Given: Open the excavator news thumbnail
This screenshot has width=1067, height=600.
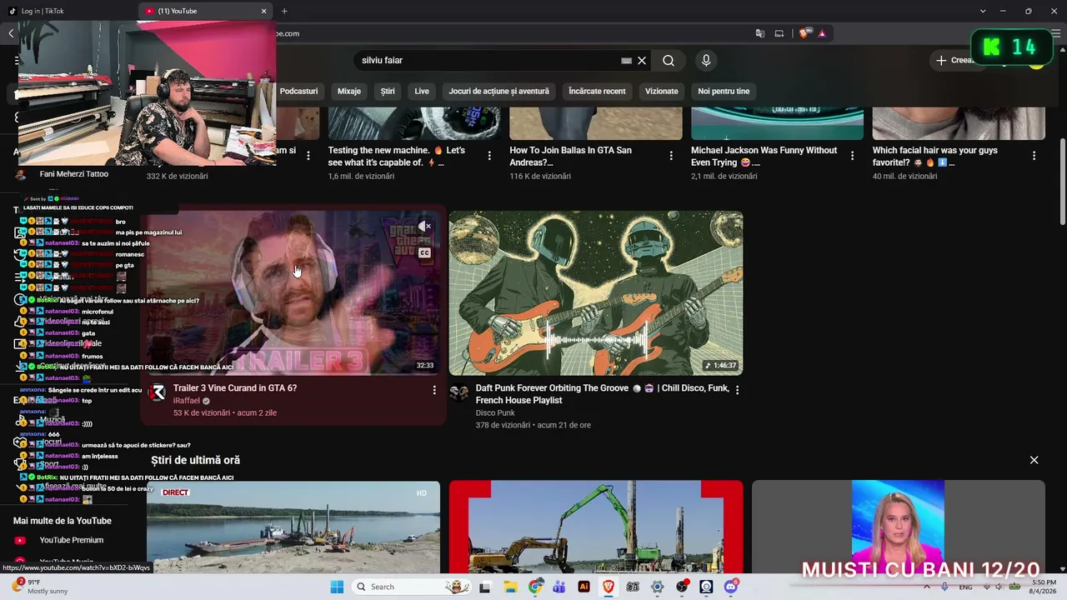Looking at the screenshot, I should (x=596, y=527).
